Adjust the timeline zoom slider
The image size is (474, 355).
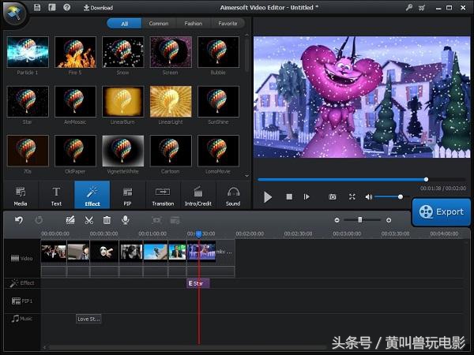362,220
